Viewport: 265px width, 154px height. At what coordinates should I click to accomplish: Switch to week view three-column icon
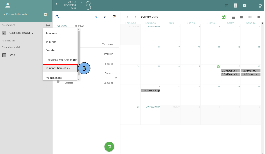tap(242, 17)
